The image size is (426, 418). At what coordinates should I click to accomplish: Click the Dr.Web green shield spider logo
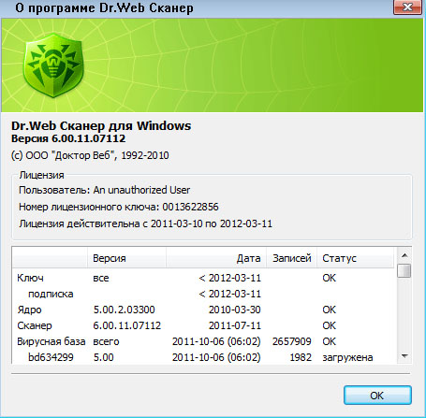click(53, 65)
